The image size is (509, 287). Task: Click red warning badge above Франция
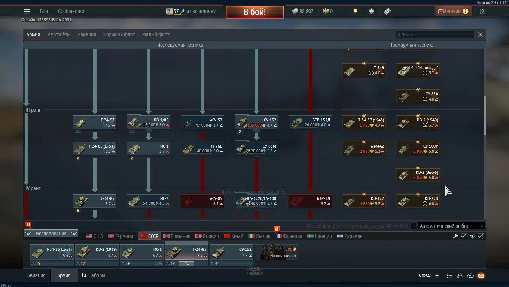[277, 229]
